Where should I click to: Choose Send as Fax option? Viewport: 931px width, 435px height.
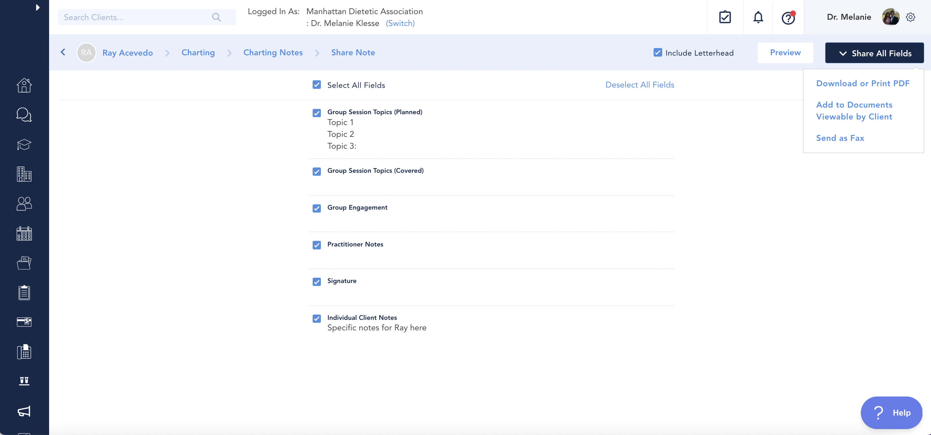(840, 138)
